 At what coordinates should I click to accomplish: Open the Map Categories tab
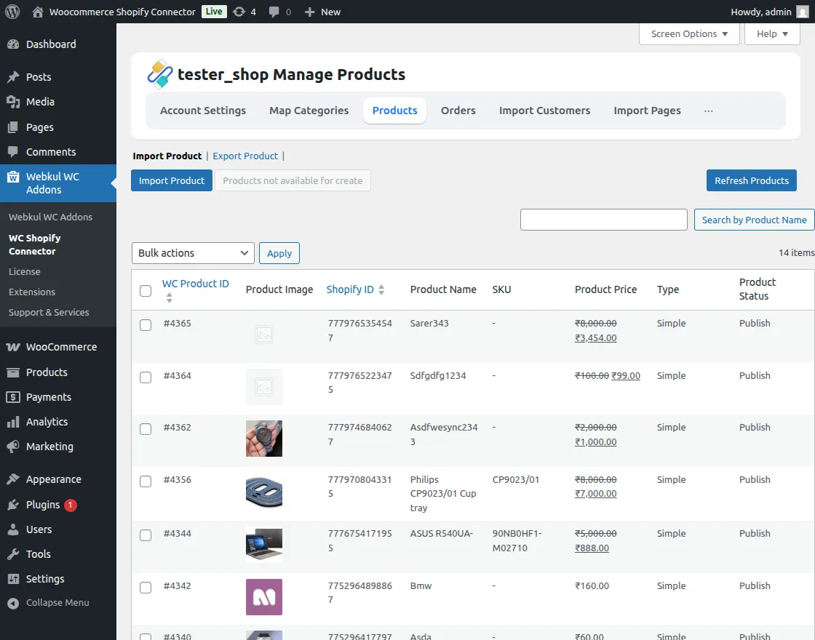[x=308, y=111]
